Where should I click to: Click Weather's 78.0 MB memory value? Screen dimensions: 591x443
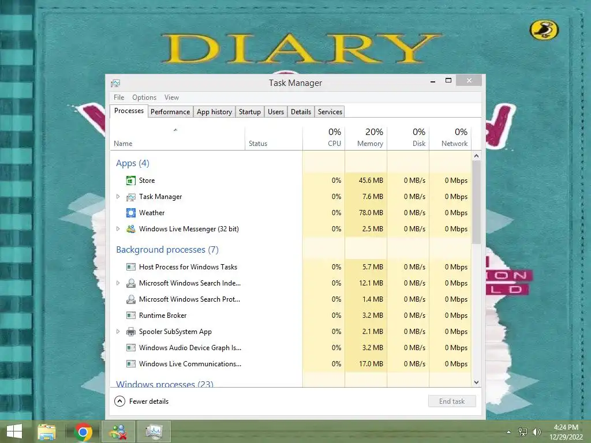pyautogui.click(x=371, y=213)
